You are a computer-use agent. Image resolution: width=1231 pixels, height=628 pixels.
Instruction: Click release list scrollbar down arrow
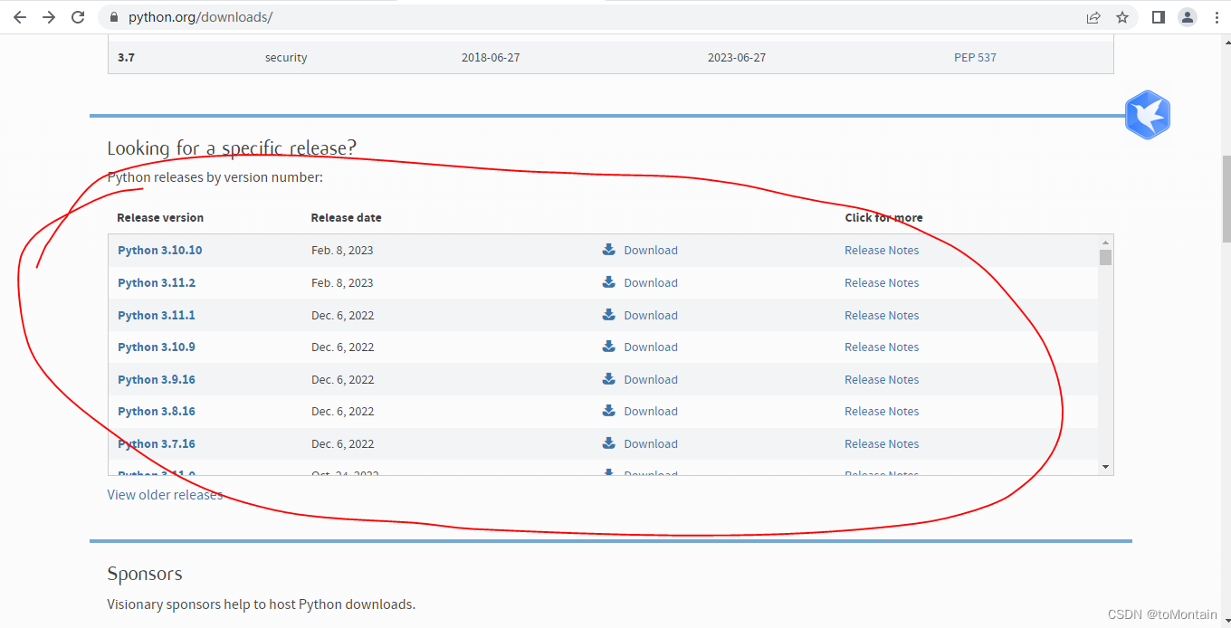[x=1105, y=467]
